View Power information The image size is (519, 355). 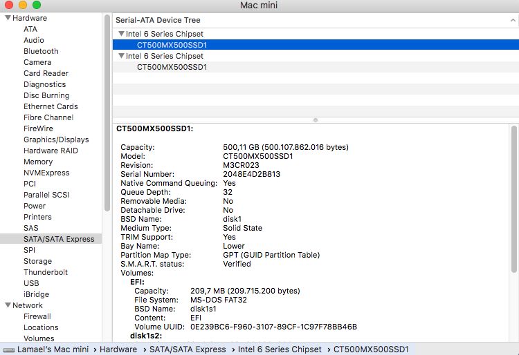35,206
